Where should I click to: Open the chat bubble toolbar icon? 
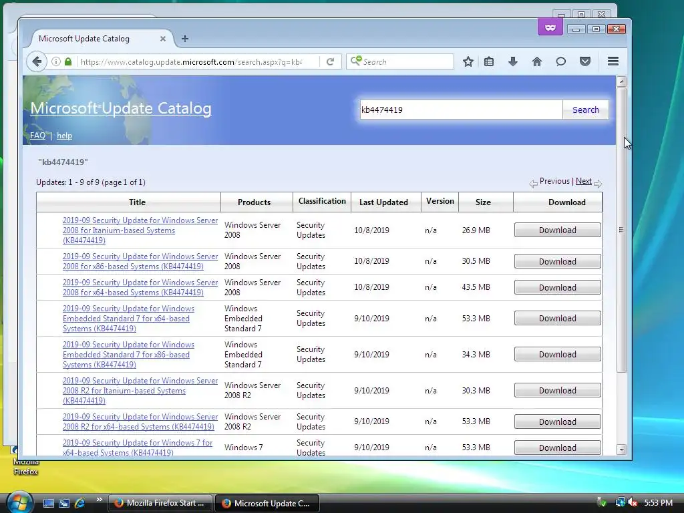[x=561, y=61]
